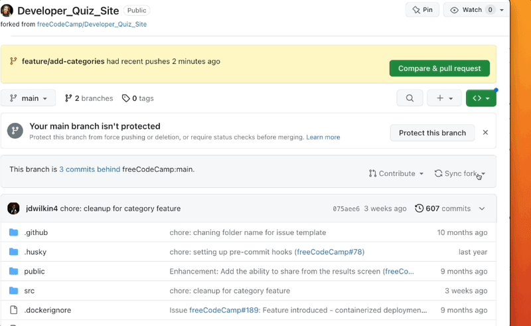
Task: View the 607 commits history
Action: 443,208
